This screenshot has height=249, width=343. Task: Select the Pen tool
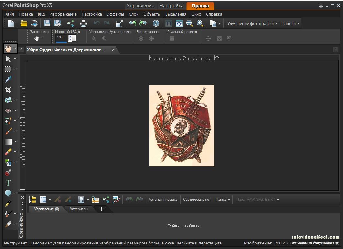8,203
